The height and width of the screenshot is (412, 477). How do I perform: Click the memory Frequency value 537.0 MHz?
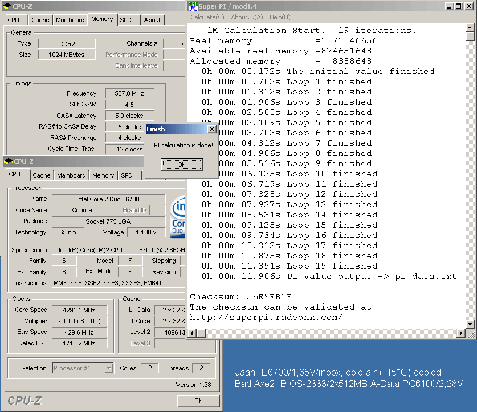pyautogui.click(x=129, y=93)
